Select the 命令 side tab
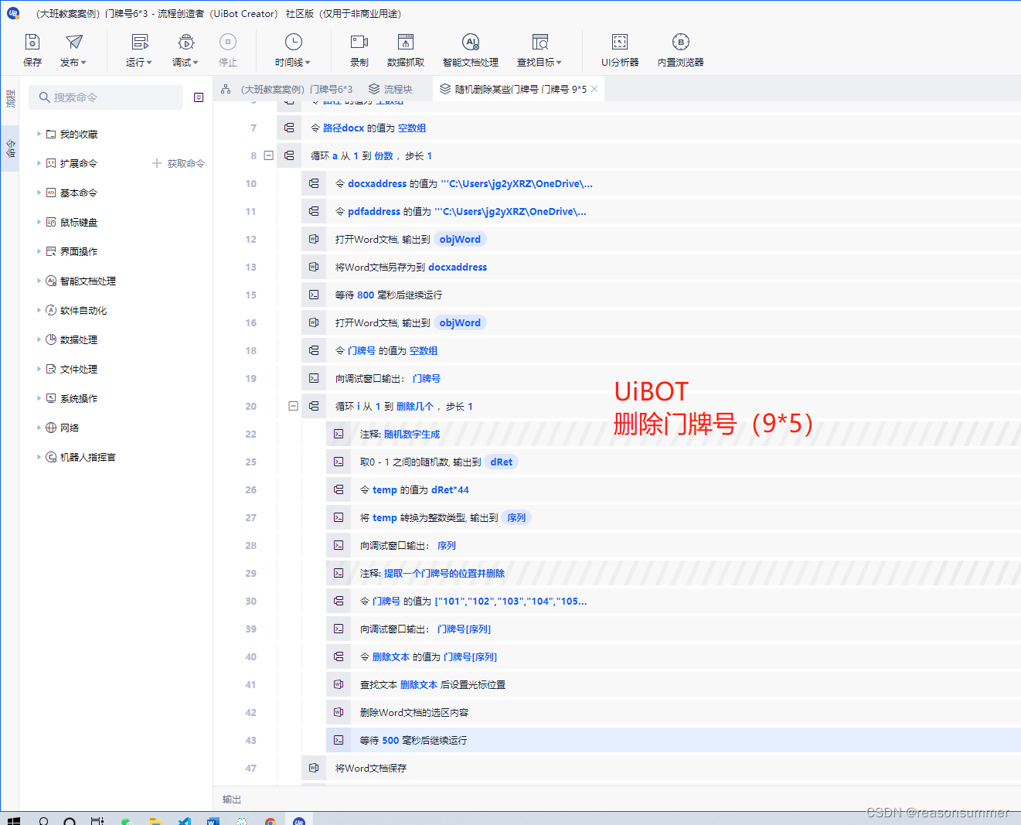This screenshot has width=1021, height=825. (10, 147)
